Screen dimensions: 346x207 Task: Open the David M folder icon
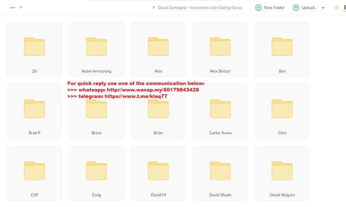tap(158, 171)
